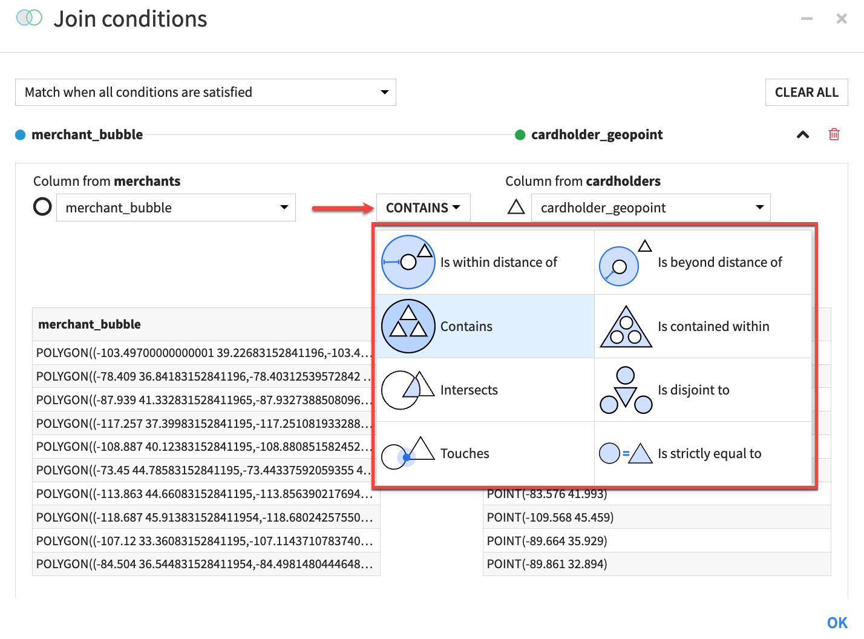Choose the "Is disjoint to" operator
This screenshot has height=639, width=864.
pos(693,390)
